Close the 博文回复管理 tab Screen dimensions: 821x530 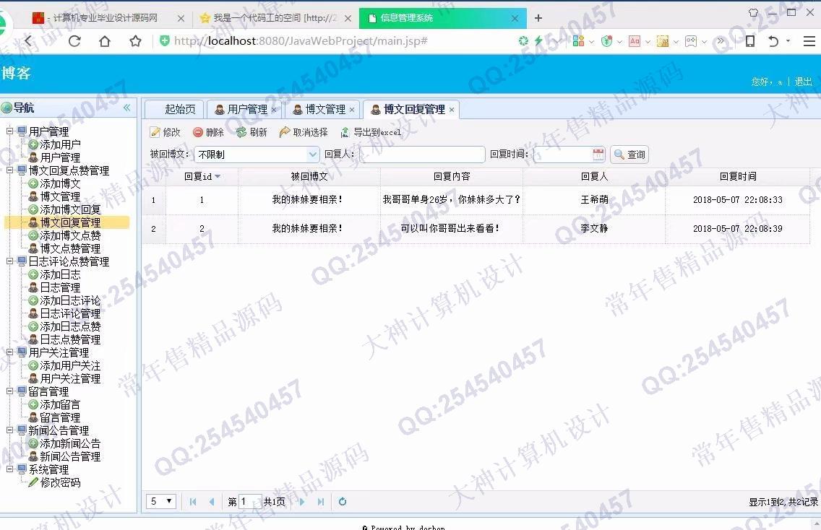pyautogui.click(x=452, y=110)
